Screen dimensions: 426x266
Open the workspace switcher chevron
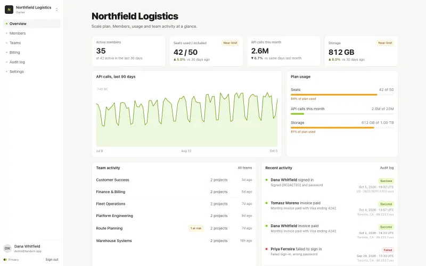click(x=56, y=10)
